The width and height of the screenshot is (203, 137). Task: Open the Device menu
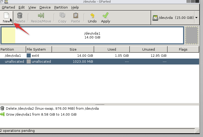pyautogui.click(x=45, y=7)
